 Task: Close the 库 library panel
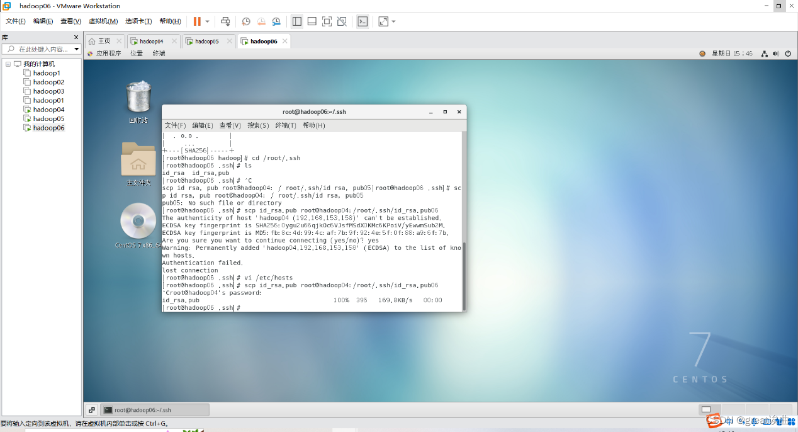[77, 38]
